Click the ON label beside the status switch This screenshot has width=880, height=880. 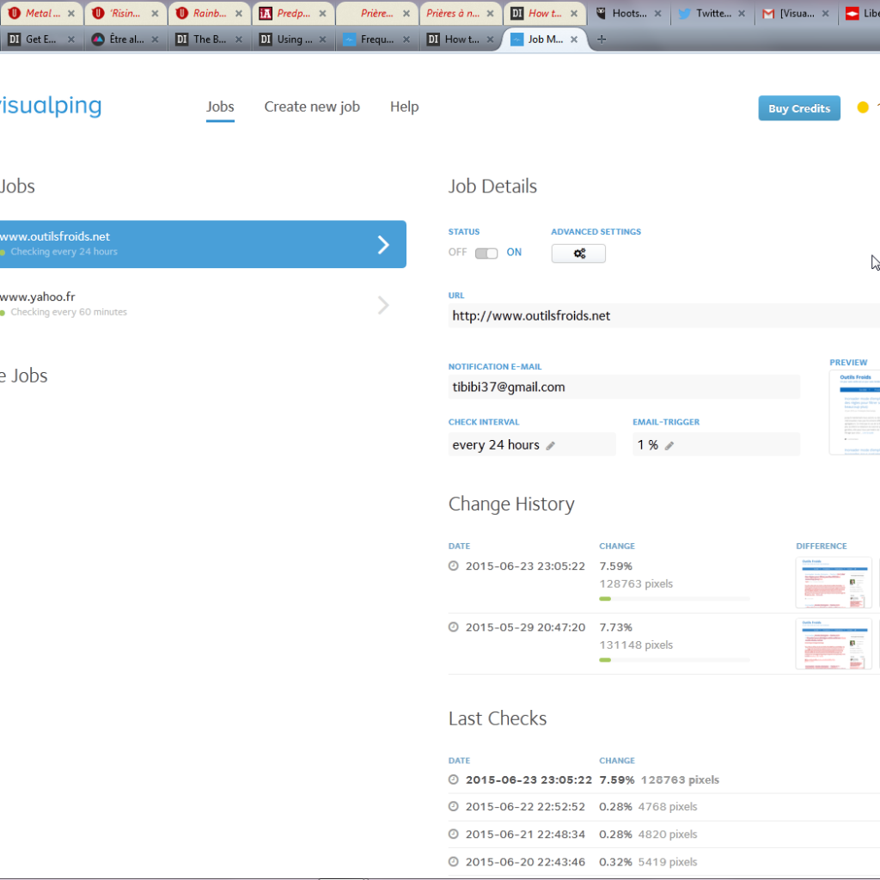pos(514,253)
